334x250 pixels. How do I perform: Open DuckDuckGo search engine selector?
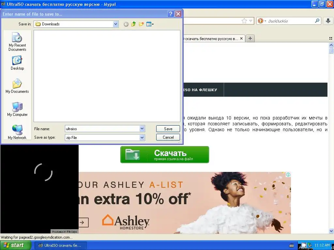tap(262, 21)
